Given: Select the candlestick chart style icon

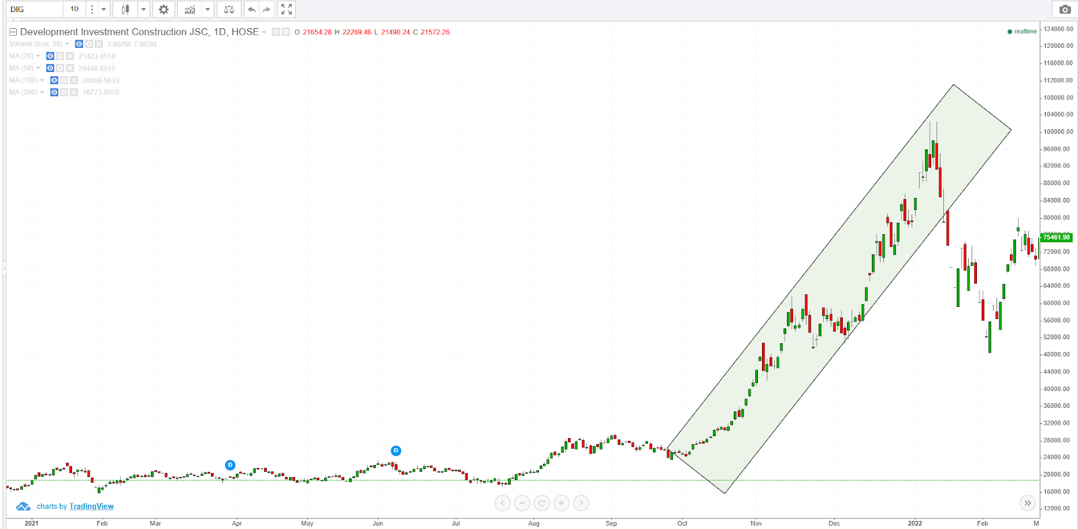Looking at the screenshot, I should [125, 9].
